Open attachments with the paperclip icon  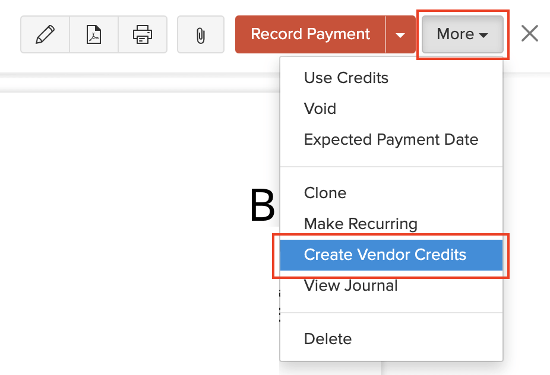pos(201,34)
